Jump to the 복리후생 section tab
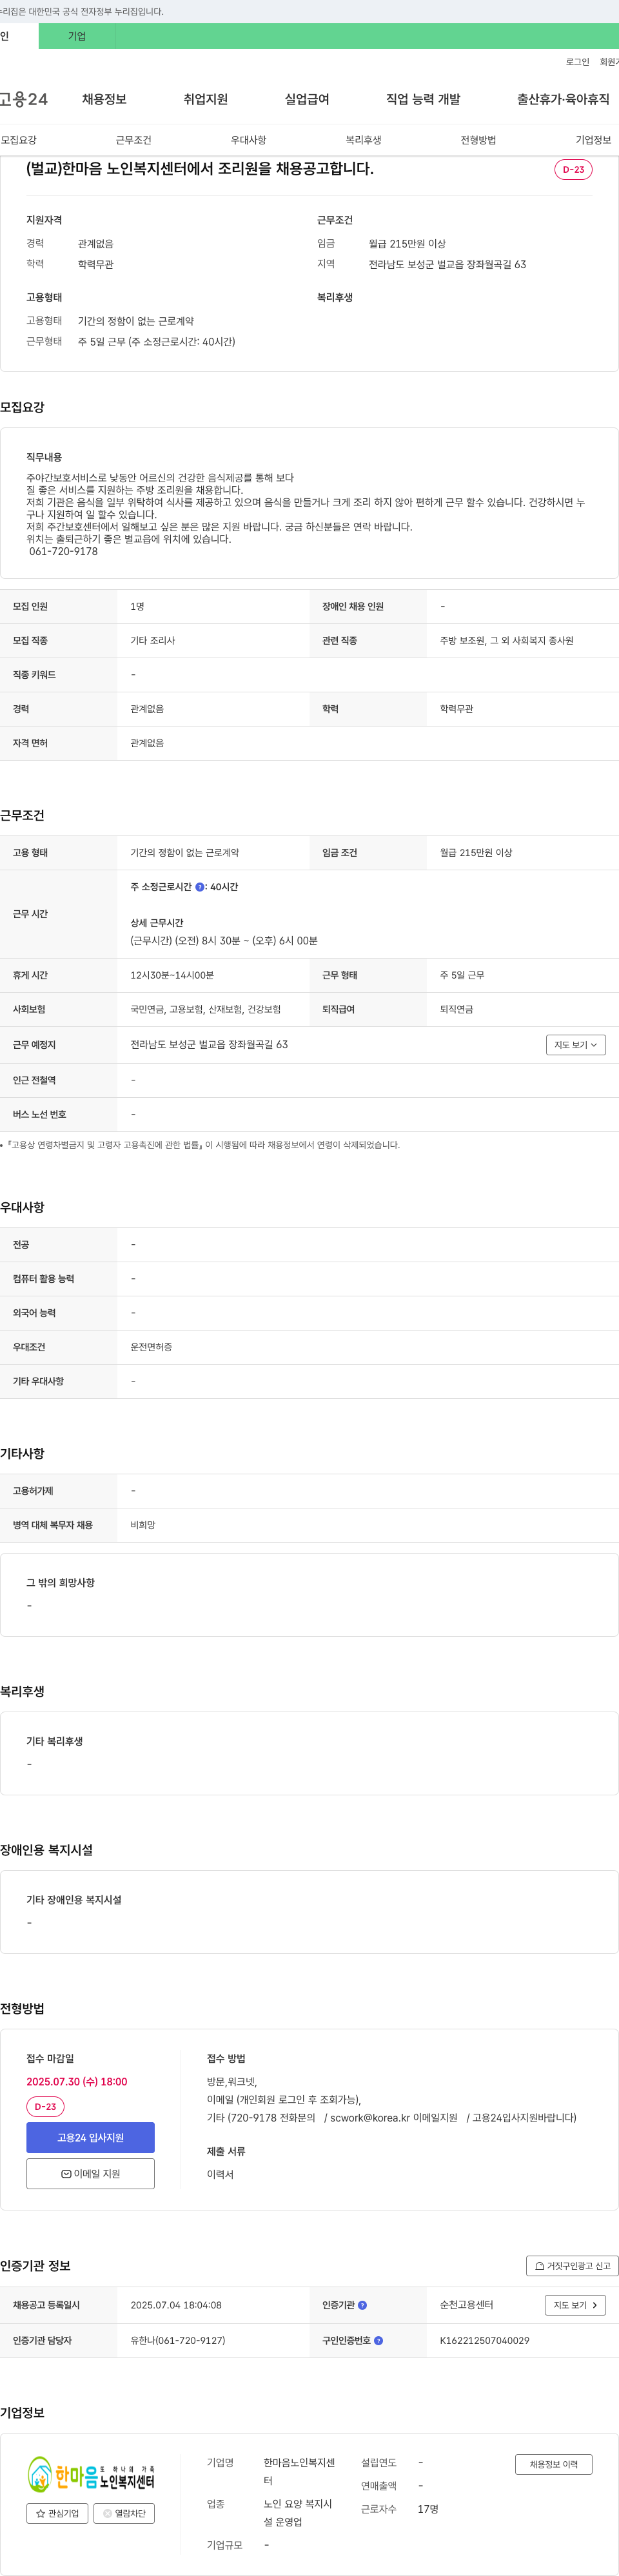619x2576 pixels. [363, 140]
